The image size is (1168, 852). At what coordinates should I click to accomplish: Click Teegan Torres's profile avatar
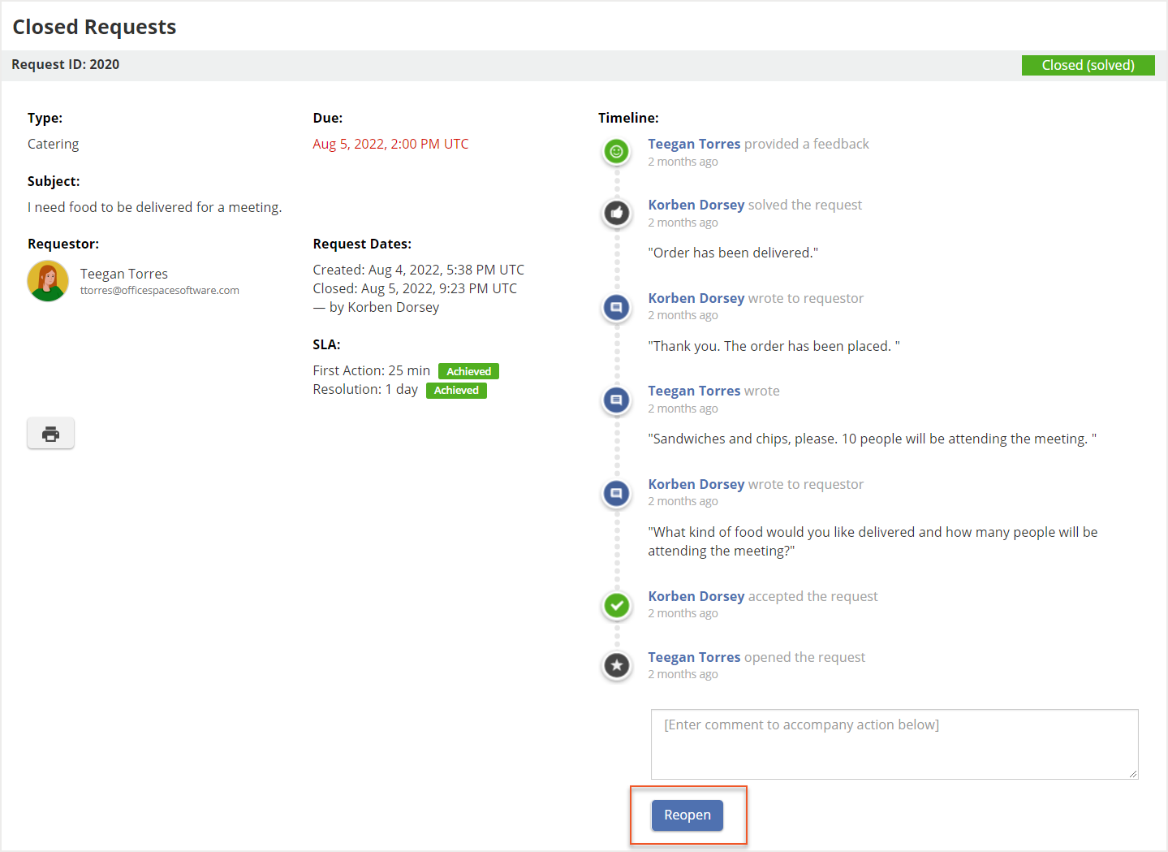47,281
